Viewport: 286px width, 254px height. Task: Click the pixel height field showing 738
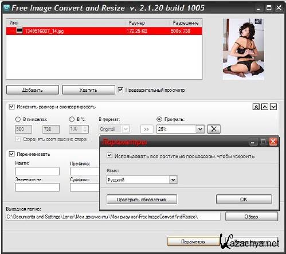click(51, 130)
